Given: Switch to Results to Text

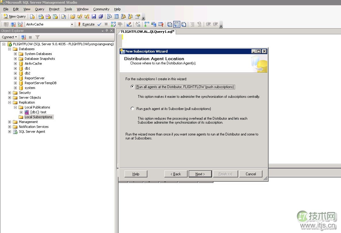Looking at the screenshot, I should [x=170, y=24].
